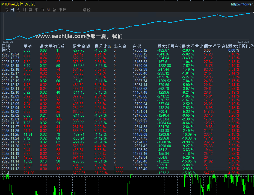The image size is (254, 195).
Task: Click the profit value 752.96
Action: [x=78, y=119]
